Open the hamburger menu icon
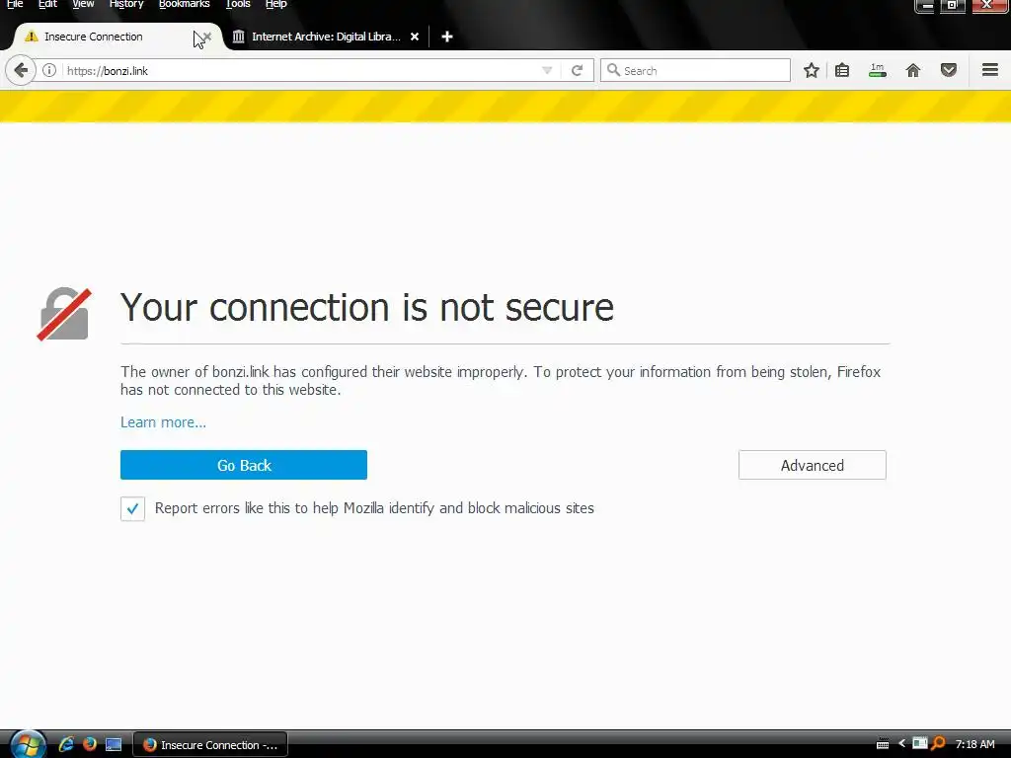Viewport: 1011px width, 758px height. (x=990, y=70)
